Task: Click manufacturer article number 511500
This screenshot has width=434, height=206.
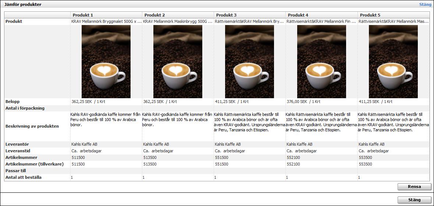Action: (x=78, y=164)
